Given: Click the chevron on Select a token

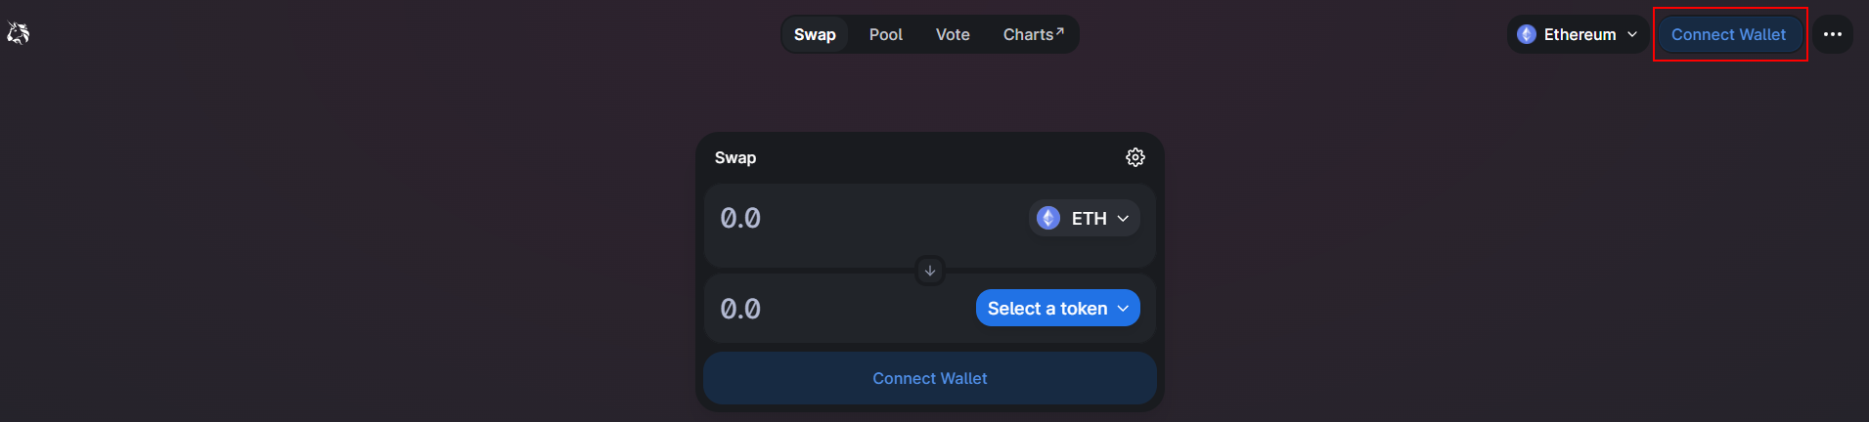Looking at the screenshot, I should 1123,309.
